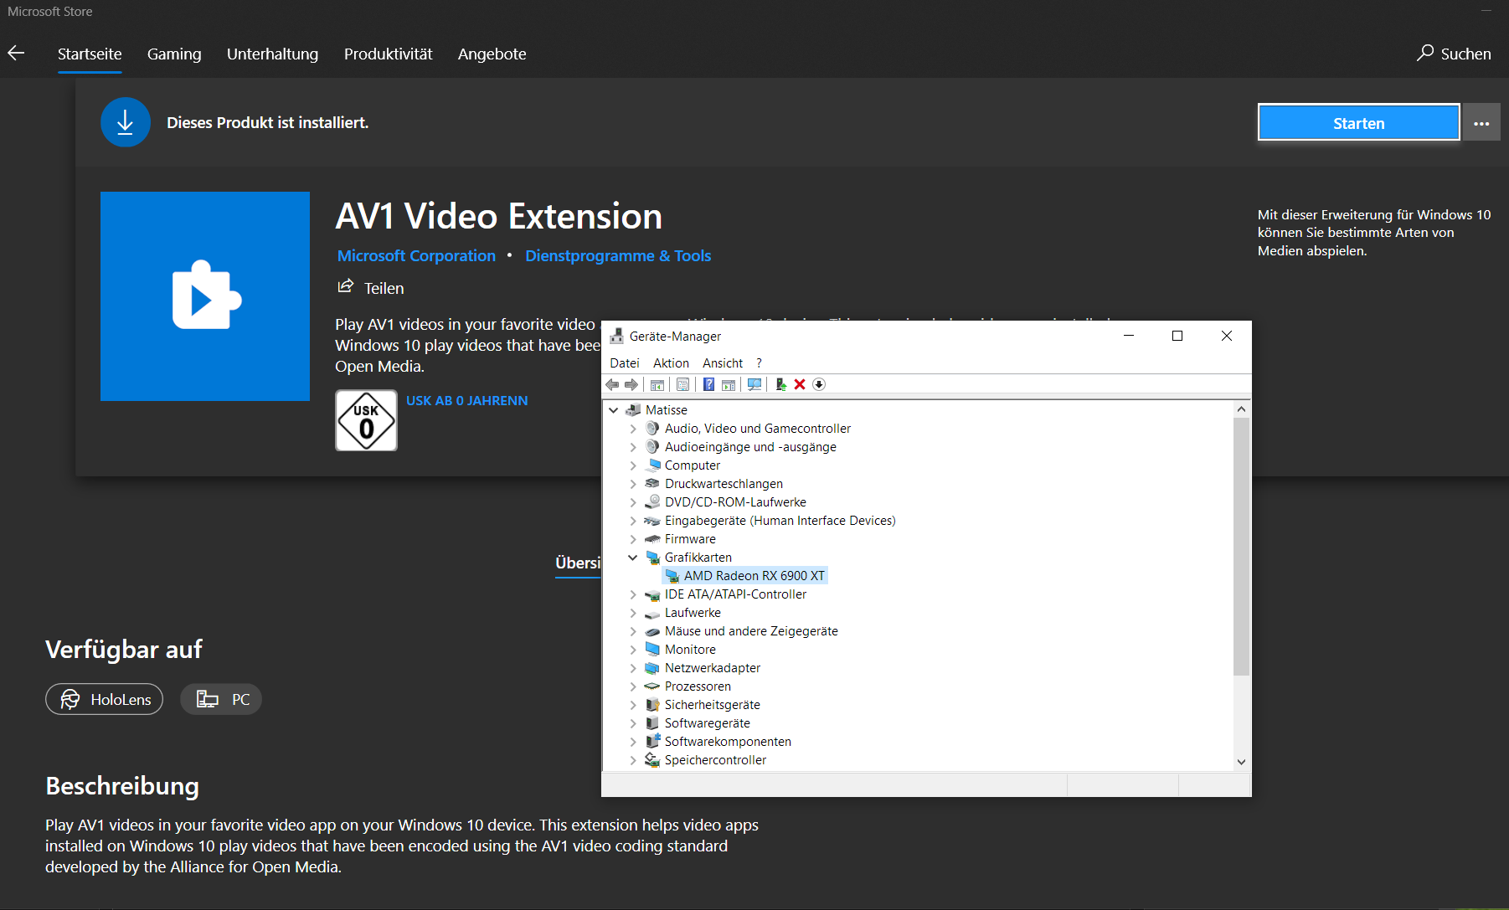Expand Eingabegeräte (Human Interface Devices)
Image resolution: width=1509 pixels, height=910 pixels.
coord(633,520)
